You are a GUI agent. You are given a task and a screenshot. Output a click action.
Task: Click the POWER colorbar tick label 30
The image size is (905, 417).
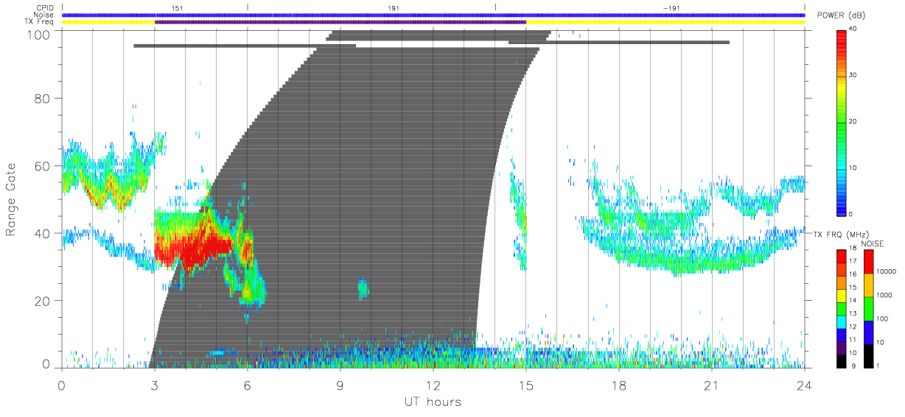(854, 75)
